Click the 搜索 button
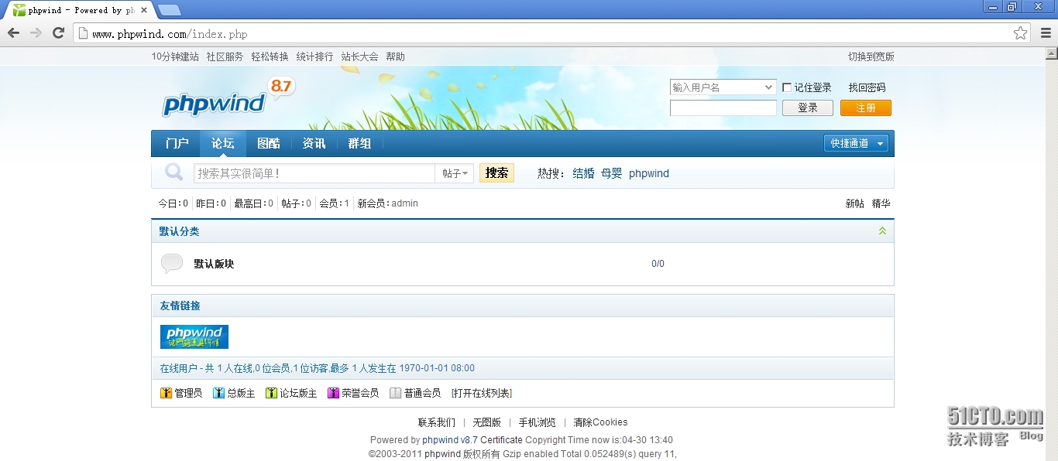The height and width of the screenshot is (461, 1058). (496, 172)
